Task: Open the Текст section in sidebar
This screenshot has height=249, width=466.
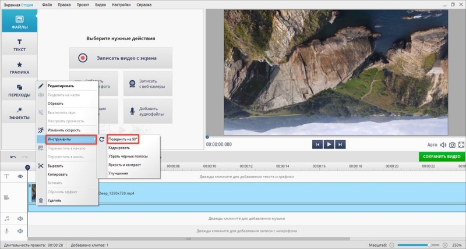Action: [x=20, y=44]
